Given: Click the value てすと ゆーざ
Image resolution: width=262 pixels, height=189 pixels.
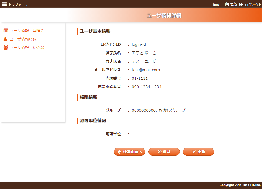Looking at the screenshot, I should pyautogui.click(x=144, y=53).
